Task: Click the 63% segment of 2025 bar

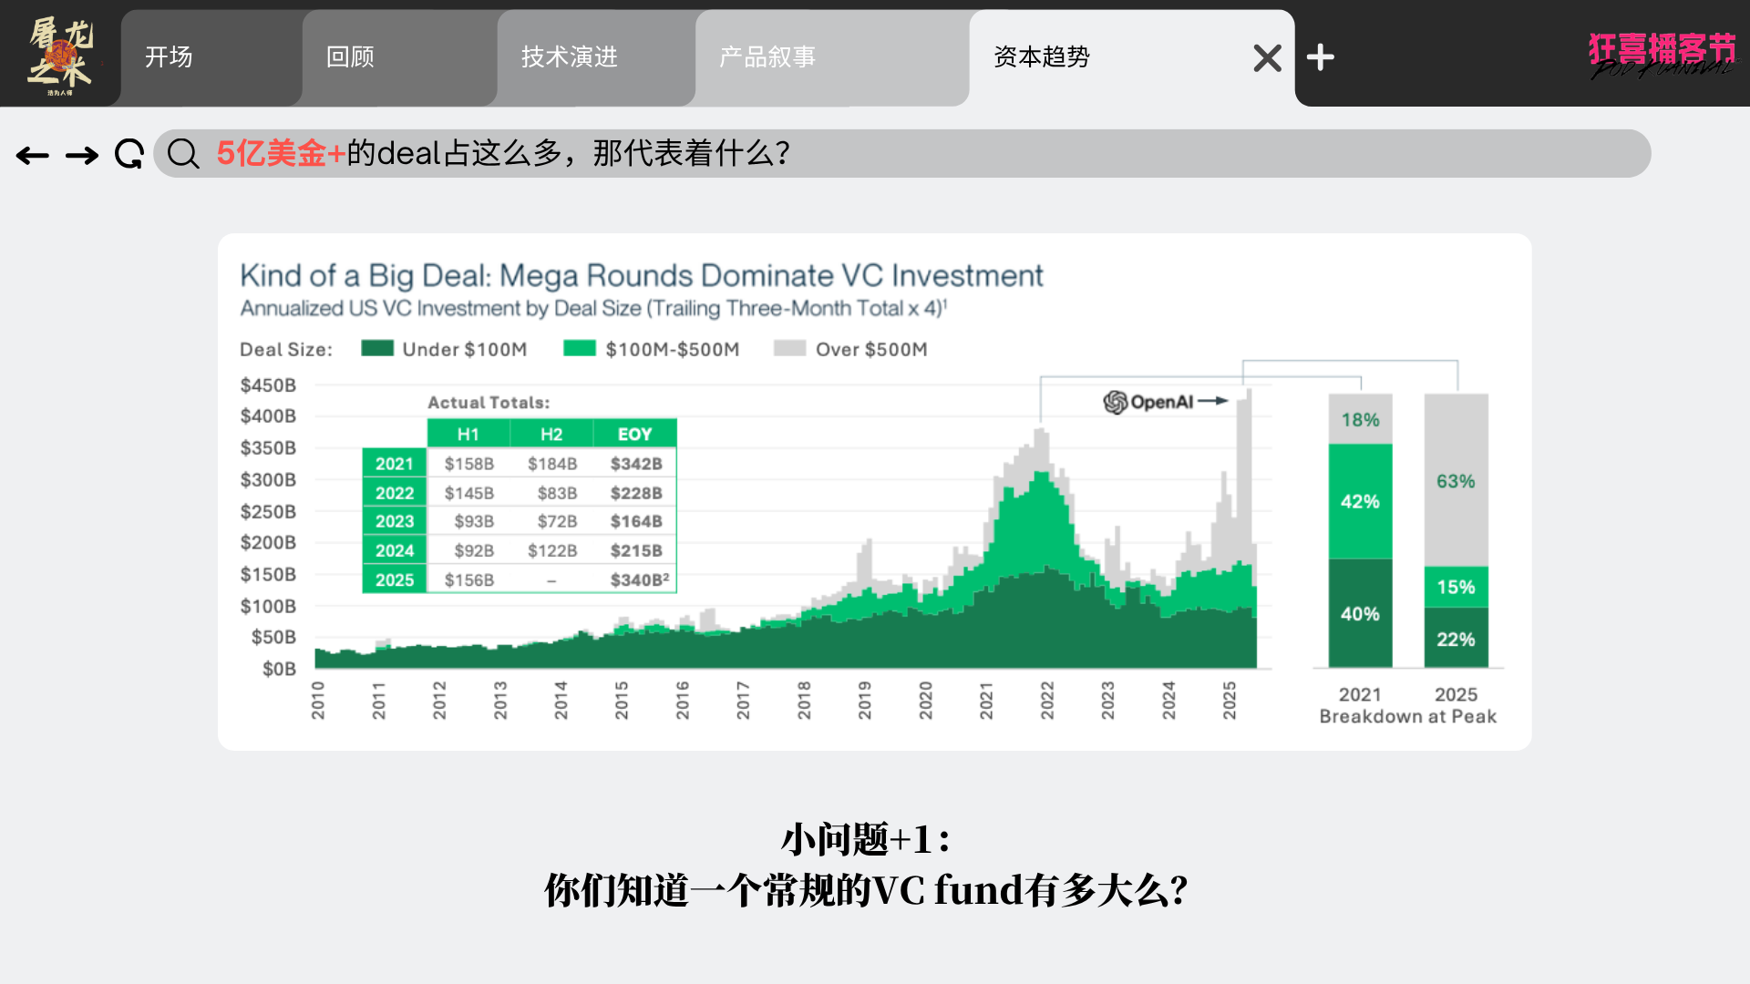Action: pyautogui.click(x=1456, y=481)
